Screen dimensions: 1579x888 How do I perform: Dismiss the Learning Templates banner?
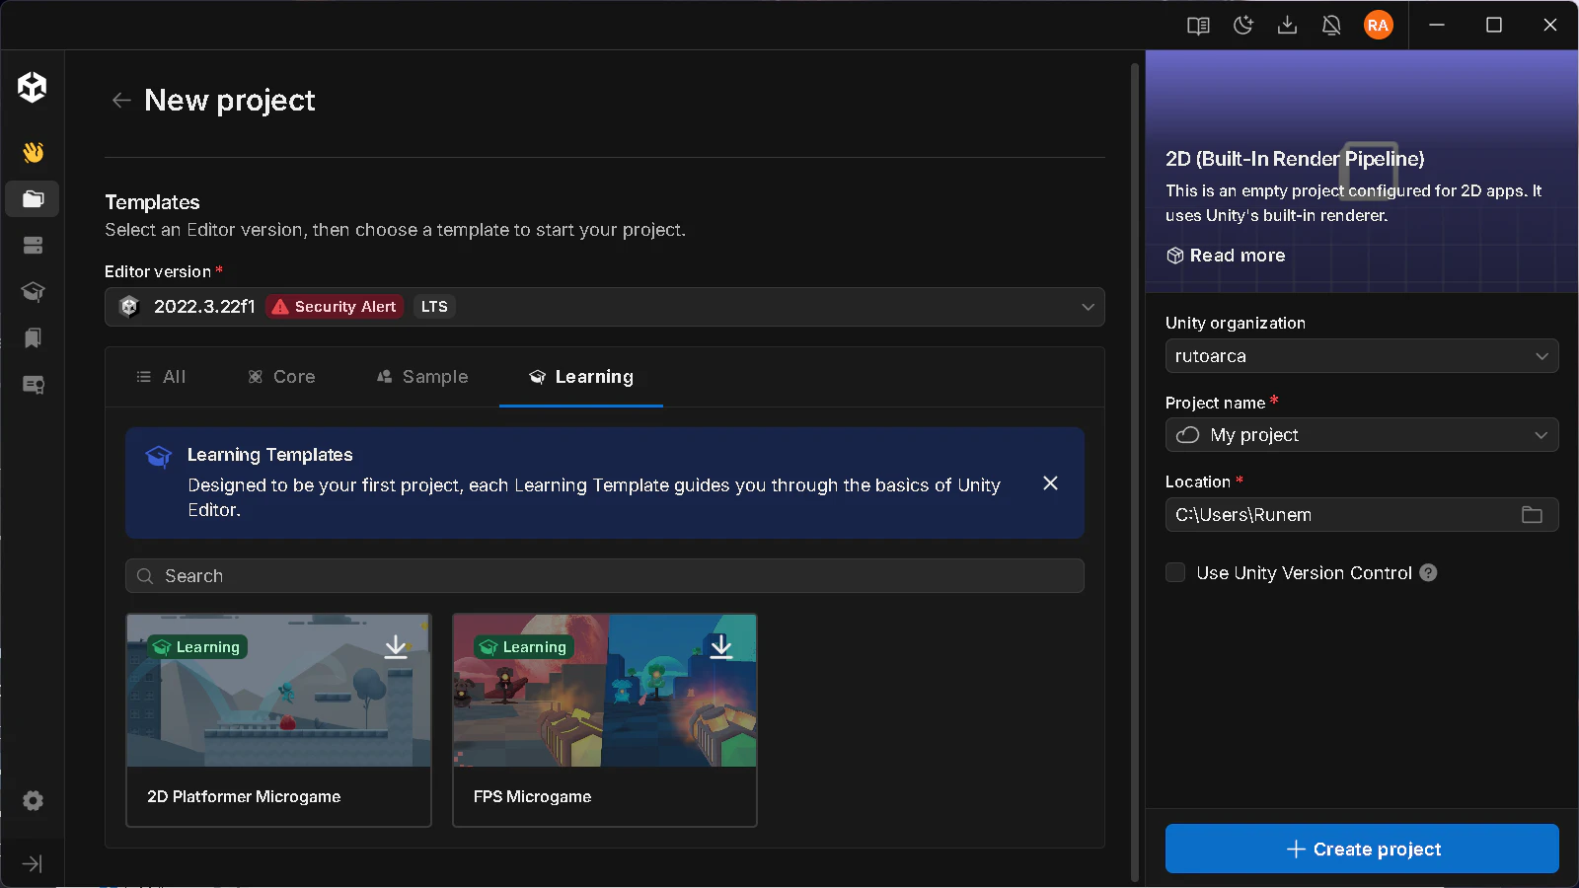[1050, 483]
